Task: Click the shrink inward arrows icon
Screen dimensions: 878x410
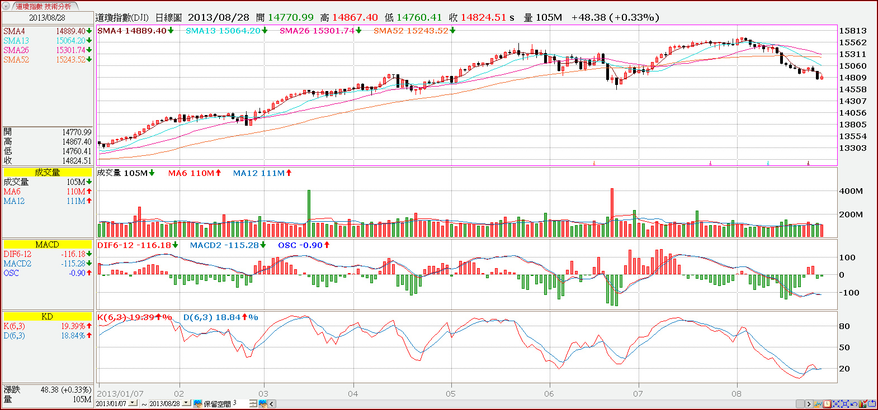Action: (836, 404)
